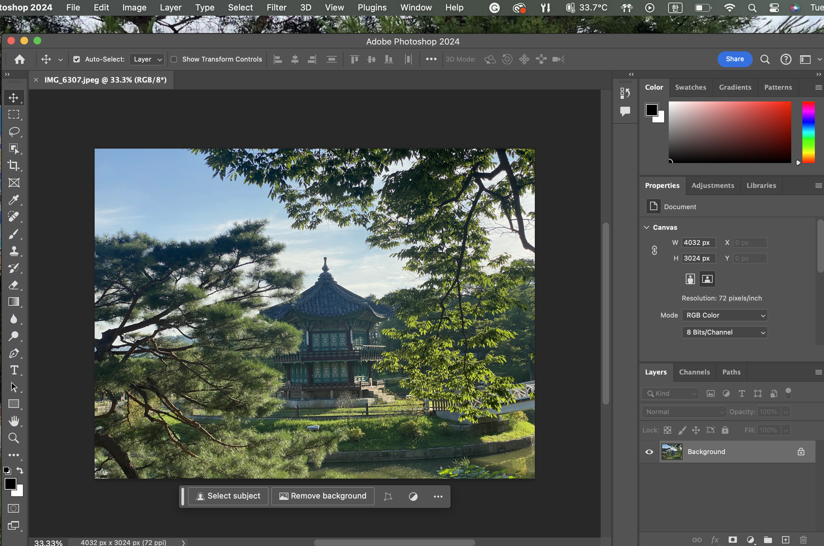Select the Horizontal Type tool
Viewport: 824px width, 546px height.
tap(14, 370)
